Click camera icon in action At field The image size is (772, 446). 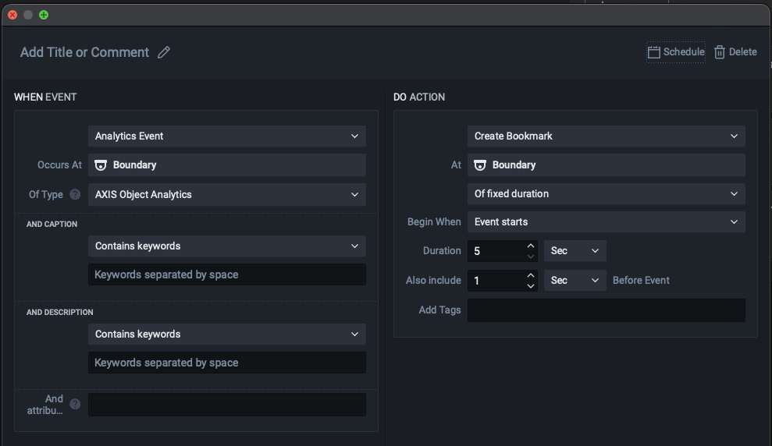479,165
